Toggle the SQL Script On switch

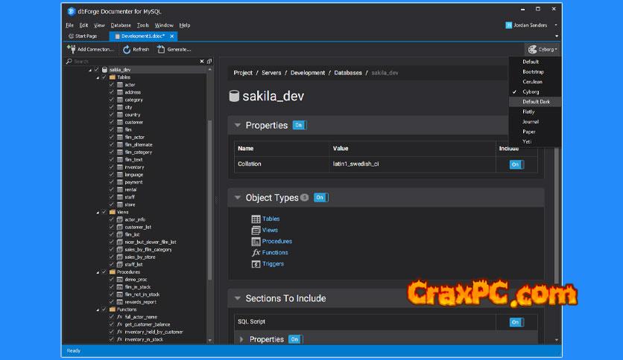click(516, 322)
